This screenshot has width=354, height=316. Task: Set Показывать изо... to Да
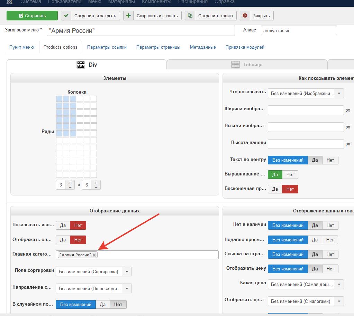[63, 226]
